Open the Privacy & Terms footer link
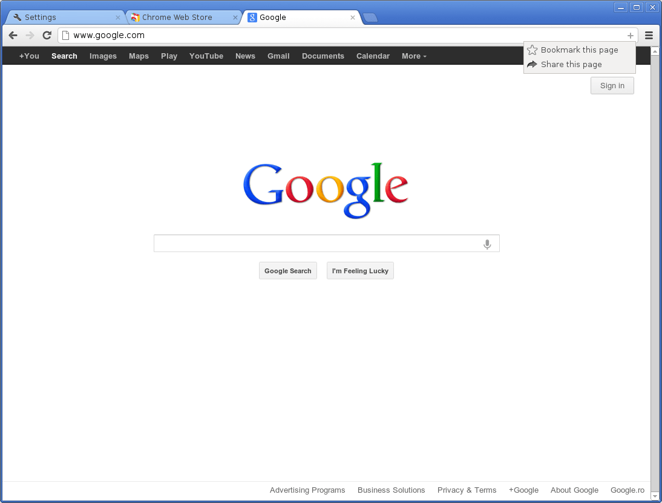This screenshot has width=662, height=503. [x=467, y=490]
